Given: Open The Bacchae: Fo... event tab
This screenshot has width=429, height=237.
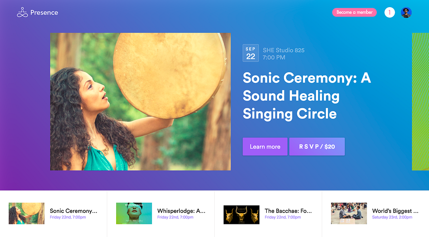Looking at the screenshot, I should coord(288,211).
